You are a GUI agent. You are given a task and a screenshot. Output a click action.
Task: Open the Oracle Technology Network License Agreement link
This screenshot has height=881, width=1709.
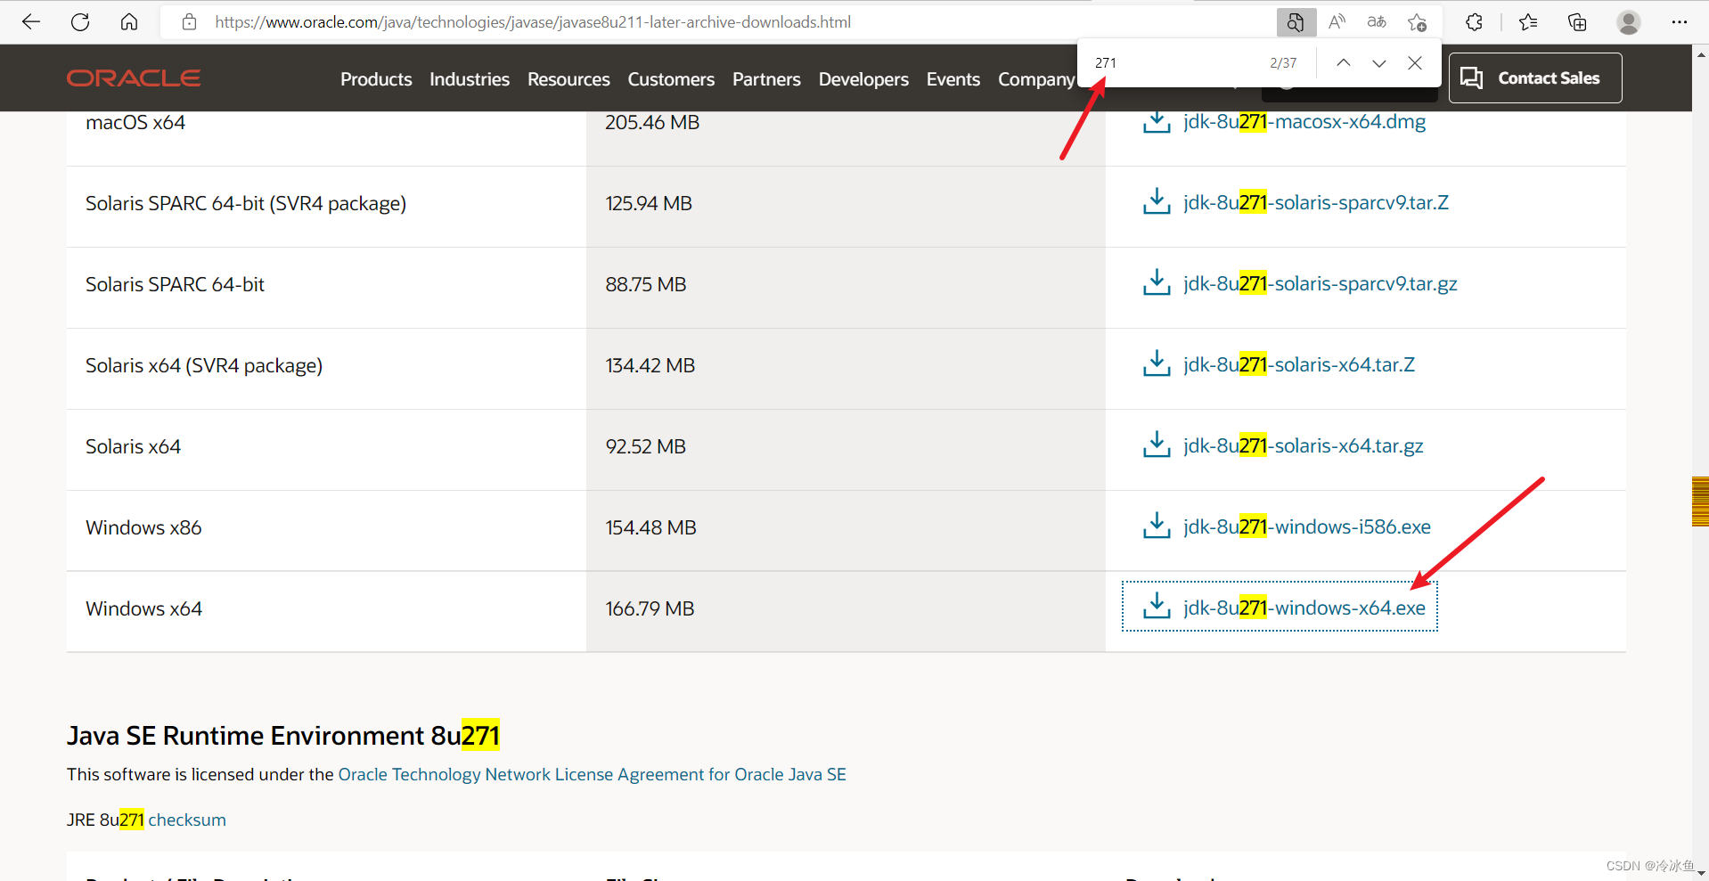click(x=593, y=774)
